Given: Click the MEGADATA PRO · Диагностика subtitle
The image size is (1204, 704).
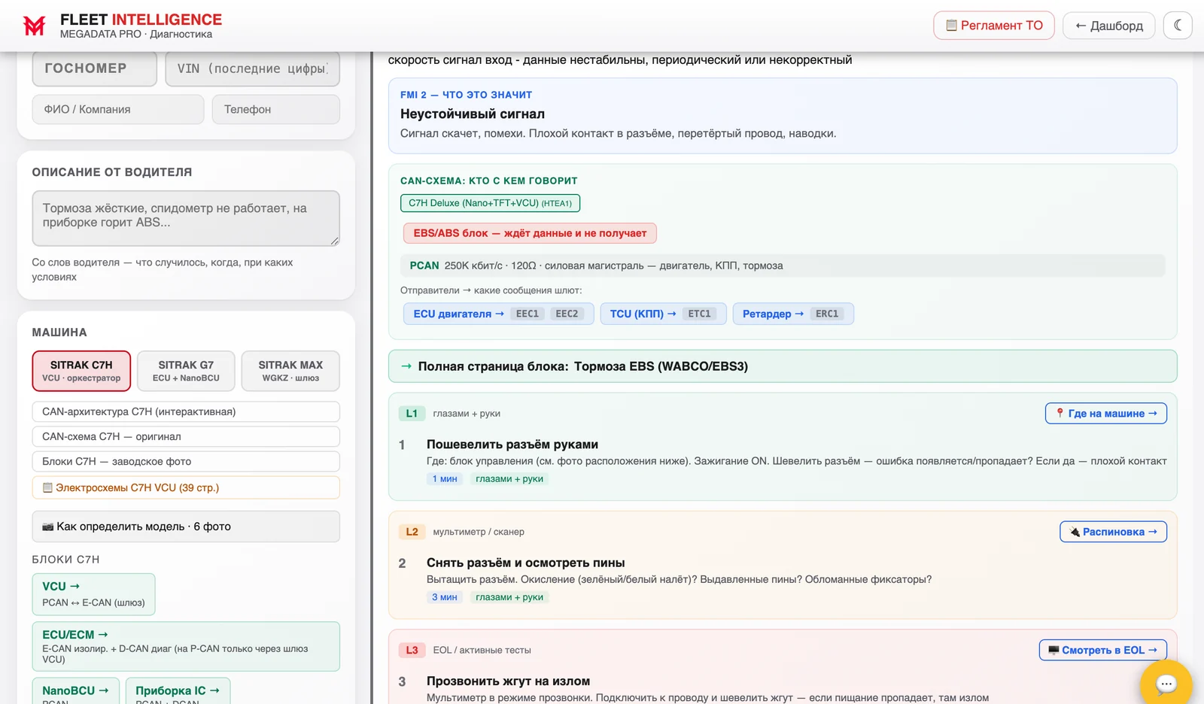Looking at the screenshot, I should pyautogui.click(x=136, y=35).
